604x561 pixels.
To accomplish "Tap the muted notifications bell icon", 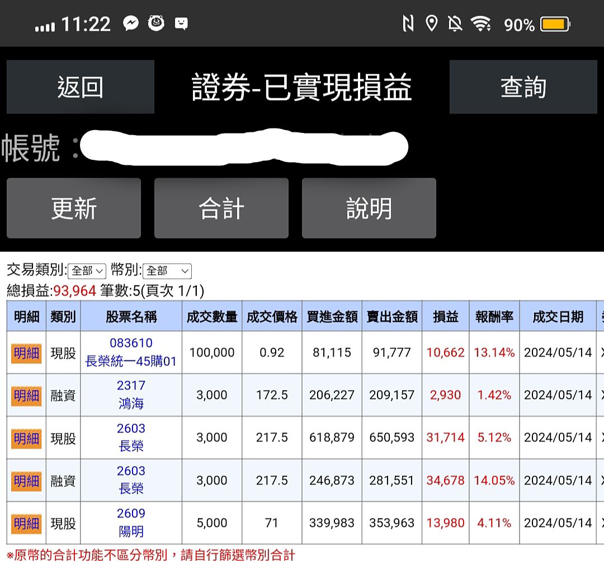I will tap(455, 23).
